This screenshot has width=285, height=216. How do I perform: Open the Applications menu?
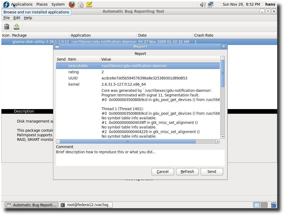click(22, 4)
